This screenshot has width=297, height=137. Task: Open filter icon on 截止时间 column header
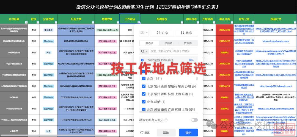click(x=232, y=22)
